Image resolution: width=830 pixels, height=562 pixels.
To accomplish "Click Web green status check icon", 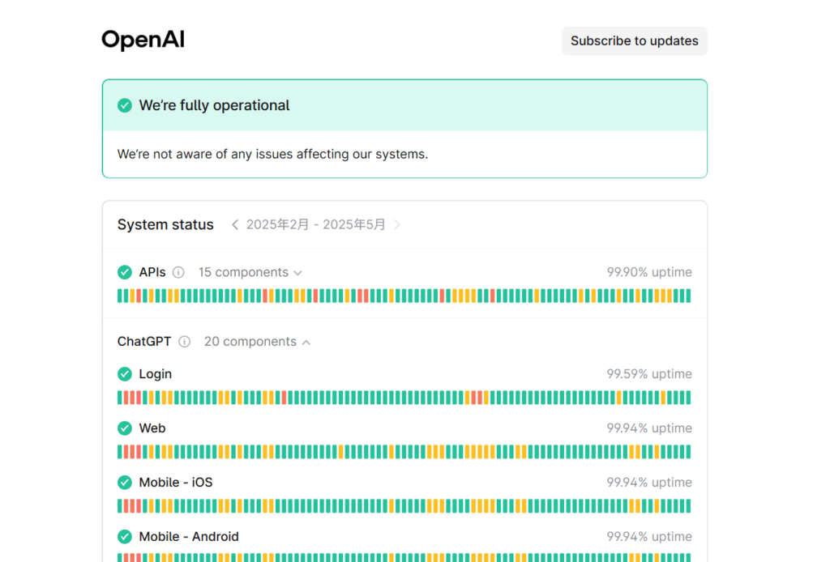I will tap(124, 428).
